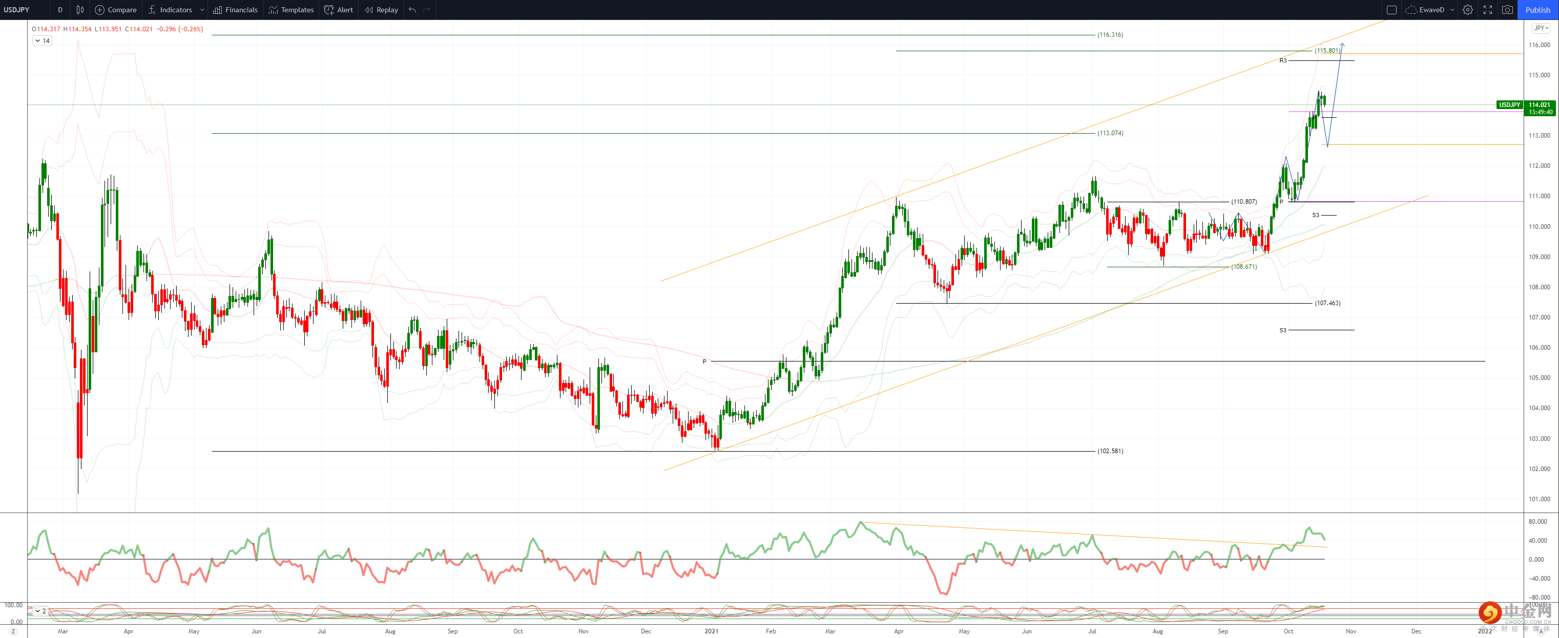Click the Replay rewind icon
This screenshot has height=638, width=1559.
point(368,10)
